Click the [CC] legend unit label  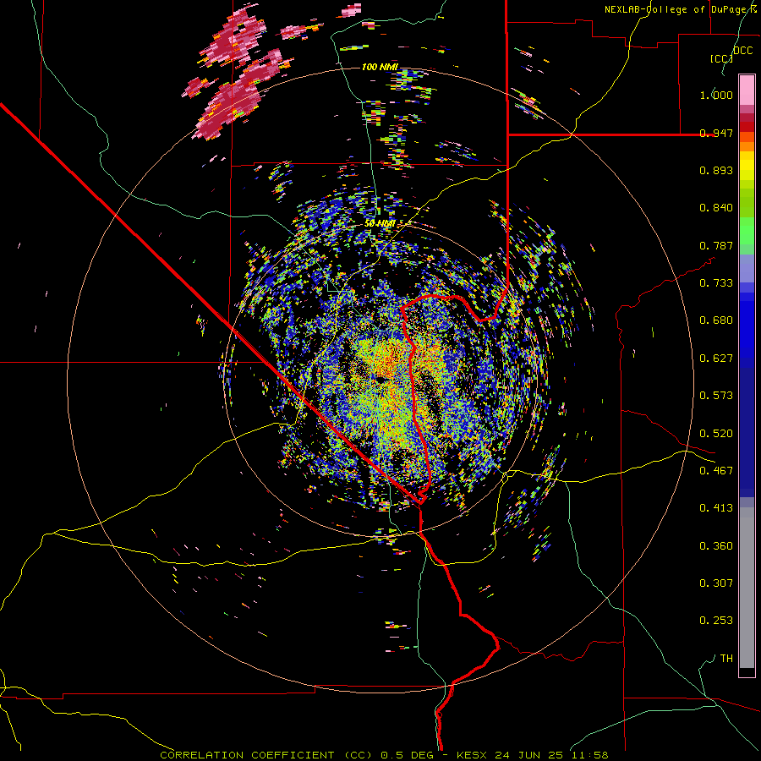click(721, 58)
